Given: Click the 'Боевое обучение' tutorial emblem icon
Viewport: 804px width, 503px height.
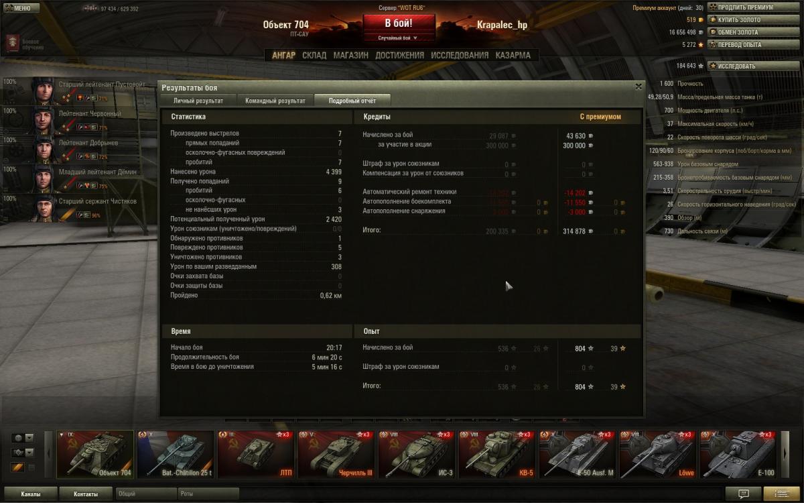Looking at the screenshot, I should point(12,44).
